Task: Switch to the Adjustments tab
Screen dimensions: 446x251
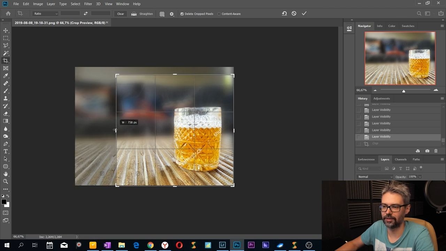Action: (x=382, y=98)
